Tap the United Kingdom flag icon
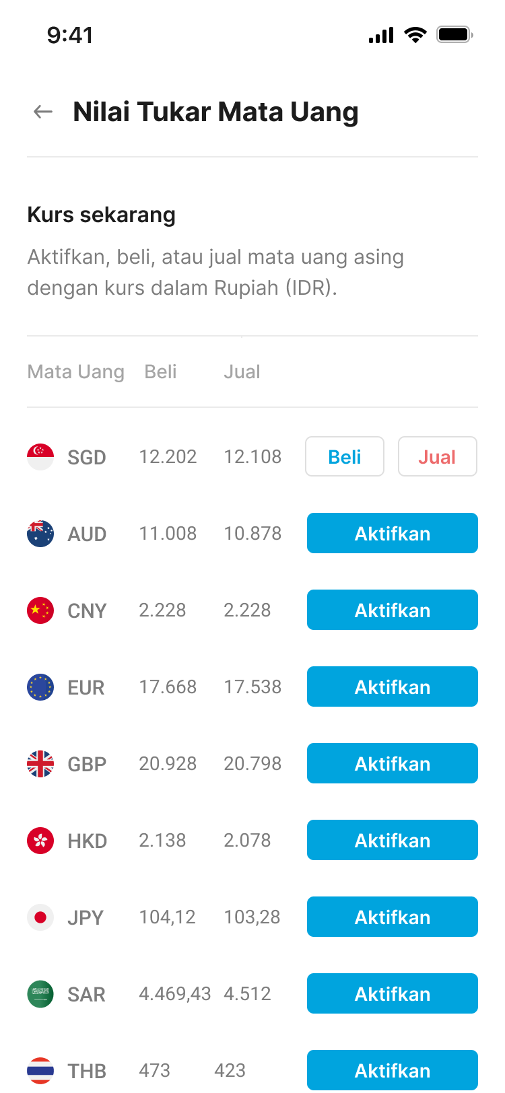Viewport: 505px width, 1093px height. (40, 764)
